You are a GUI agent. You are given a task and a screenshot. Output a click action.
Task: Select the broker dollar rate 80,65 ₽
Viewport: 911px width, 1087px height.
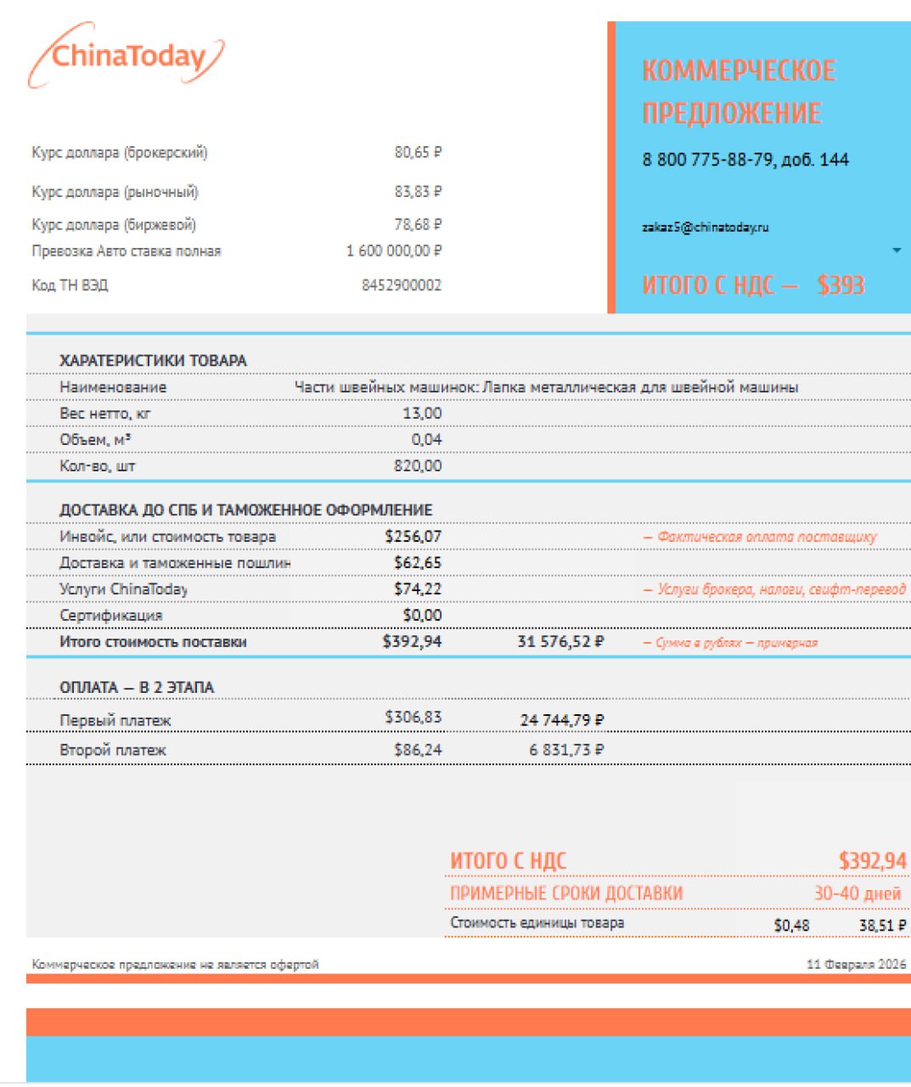pyautogui.click(x=418, y=153)
